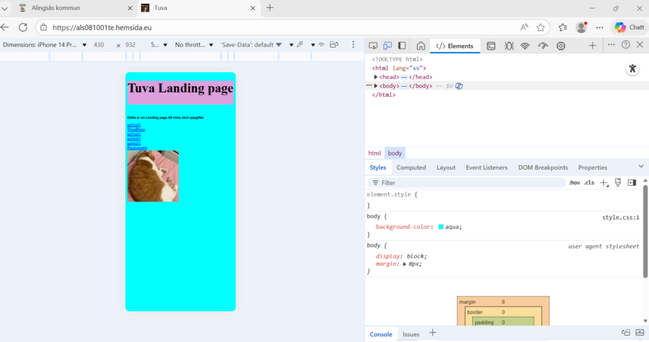
Task: Open the Performance gauge icon
Action: [543, 46]
